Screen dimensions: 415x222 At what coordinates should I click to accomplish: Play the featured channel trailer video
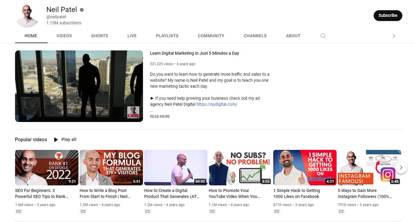tap(79, 86)
